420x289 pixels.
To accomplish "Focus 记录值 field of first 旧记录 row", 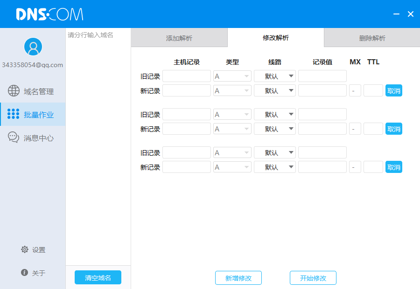I will (x=322, y=76).
